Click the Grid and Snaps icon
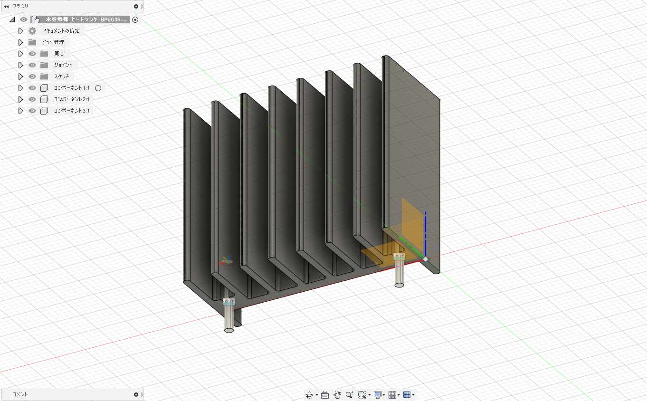The image size is (647, 401). click(392, 395)
